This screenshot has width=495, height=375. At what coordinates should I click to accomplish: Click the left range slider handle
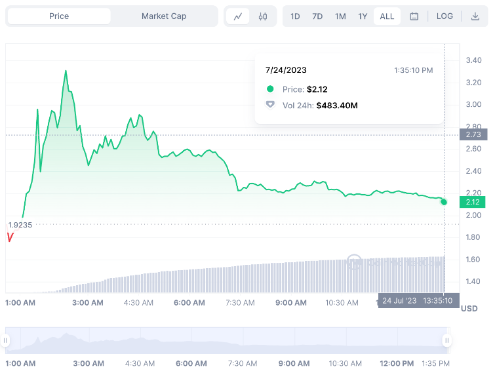(6, 340)
